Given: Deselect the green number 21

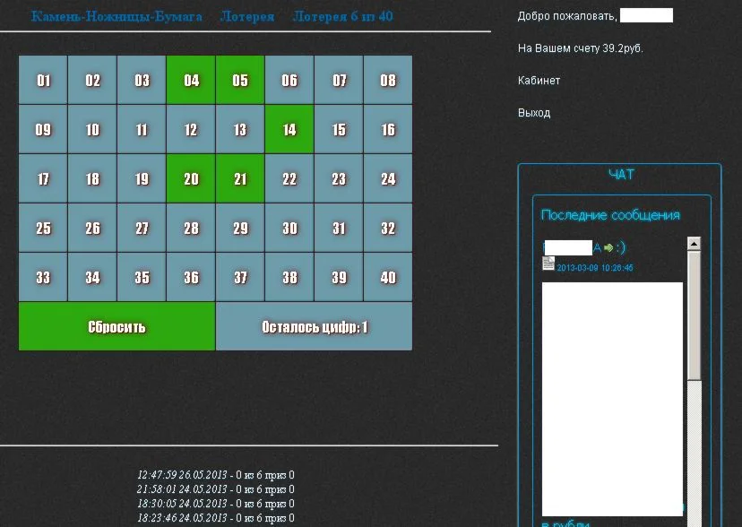Looking at the screenshot, I should (x=240, y=178).
